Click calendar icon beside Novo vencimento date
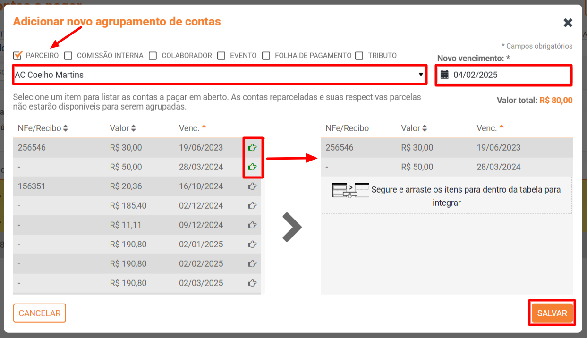Viewport: 587px width, 338px height. click(444, 75)
